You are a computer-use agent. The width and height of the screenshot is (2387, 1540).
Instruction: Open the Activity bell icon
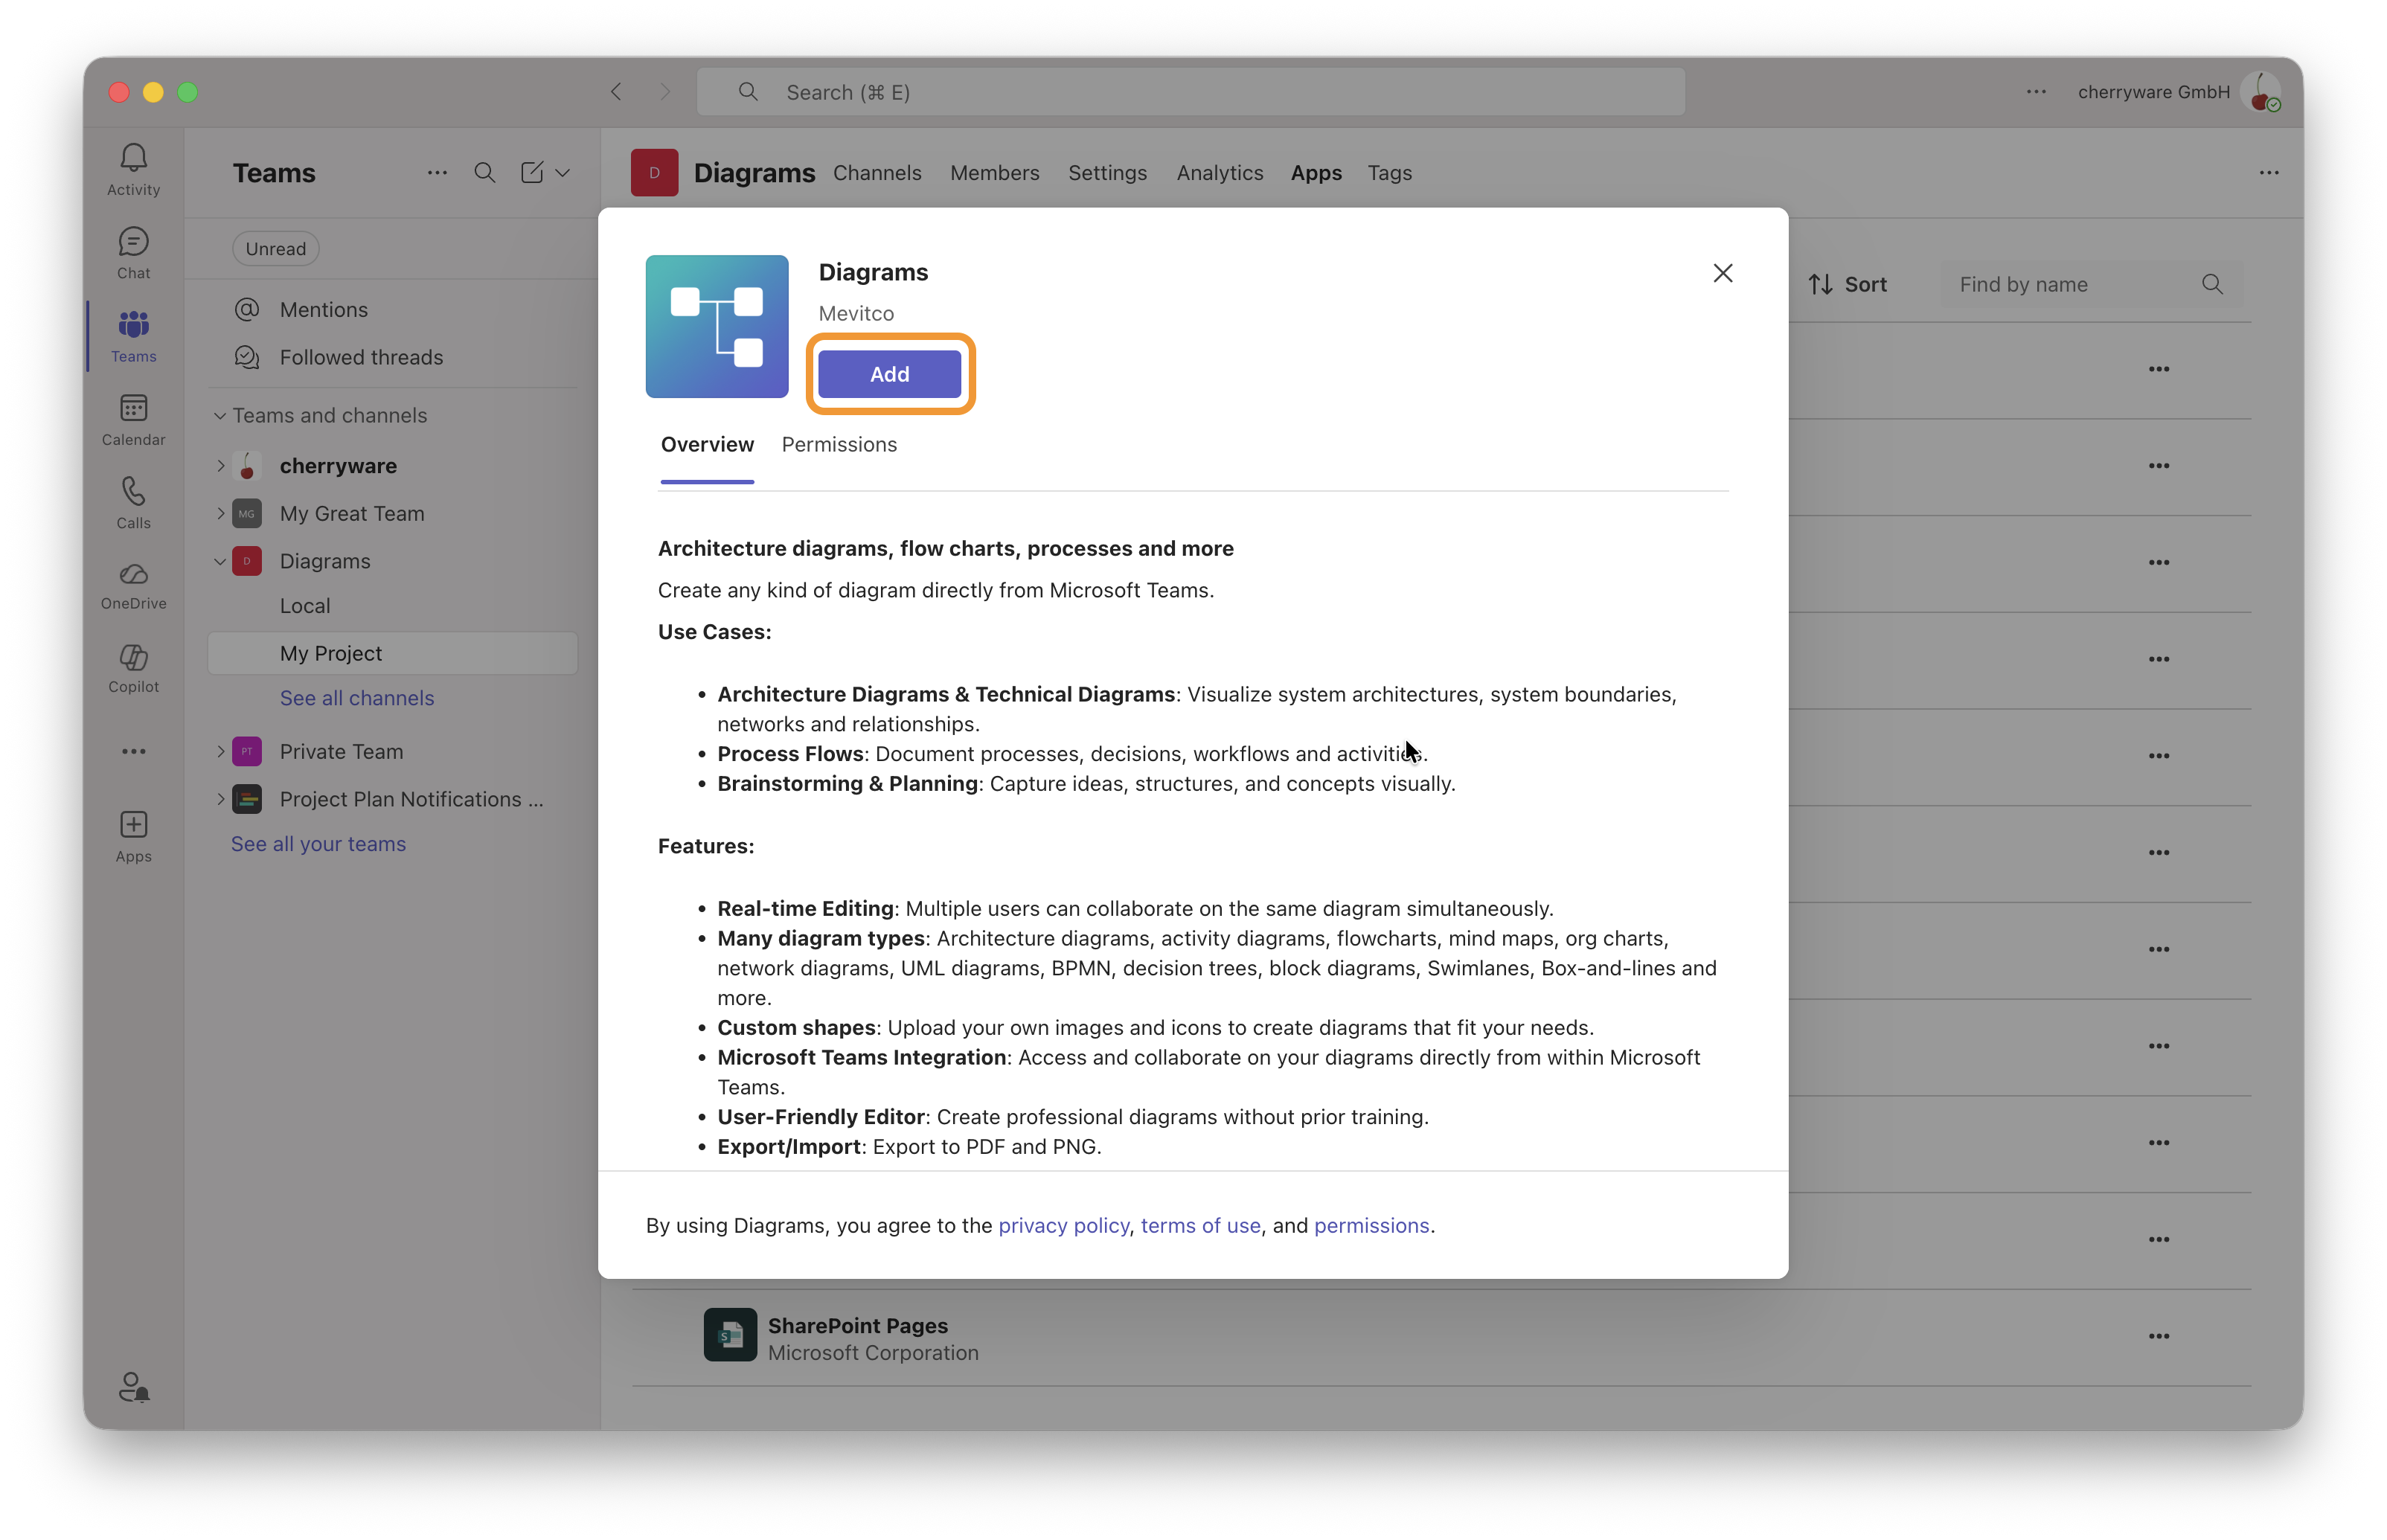[x=133, y=158]
